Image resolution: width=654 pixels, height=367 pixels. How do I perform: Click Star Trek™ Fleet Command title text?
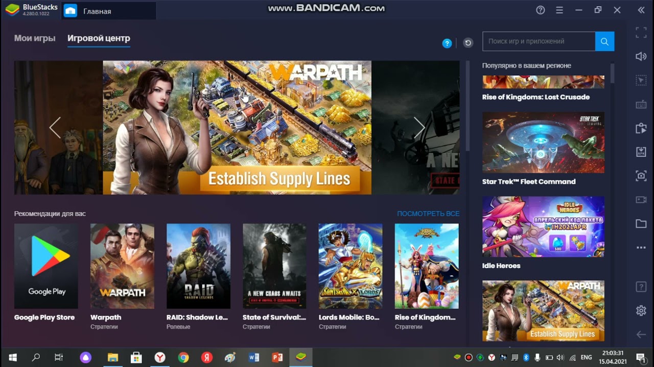pos(529,181)
